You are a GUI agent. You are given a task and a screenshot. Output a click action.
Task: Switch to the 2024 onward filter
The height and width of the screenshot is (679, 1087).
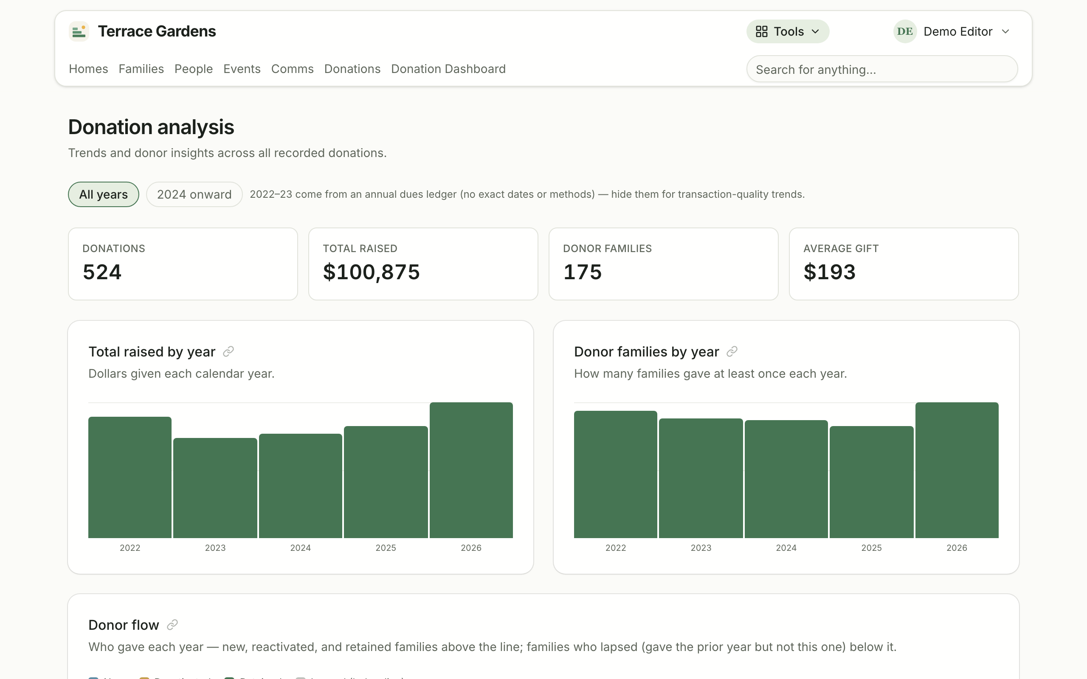[194, 194]
